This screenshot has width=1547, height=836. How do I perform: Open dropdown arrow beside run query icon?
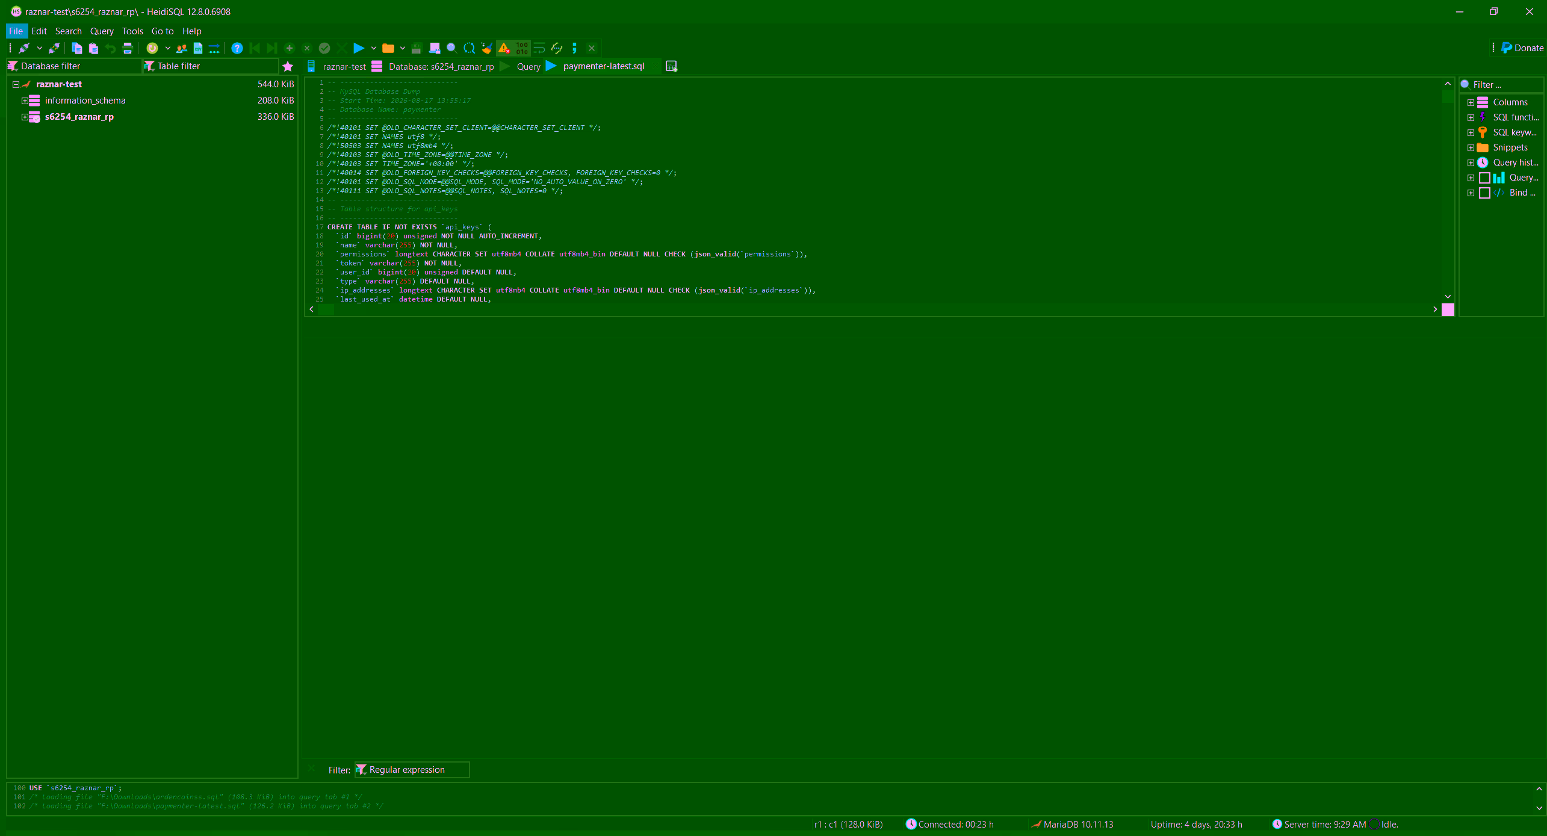(x=374, y=48)
